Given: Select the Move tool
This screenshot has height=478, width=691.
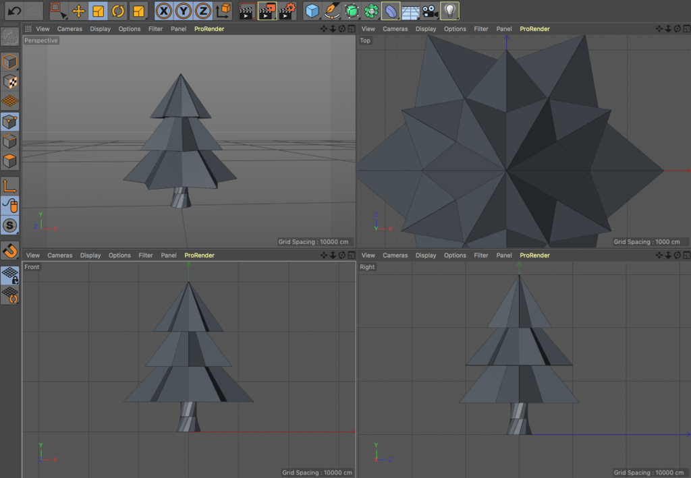Looking at the screenshot, I should tap(78, 11).
